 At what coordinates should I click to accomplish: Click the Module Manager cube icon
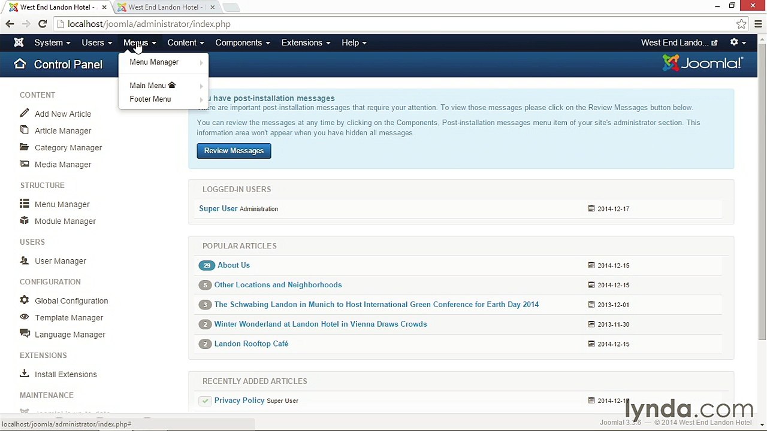tap(24, 220)
